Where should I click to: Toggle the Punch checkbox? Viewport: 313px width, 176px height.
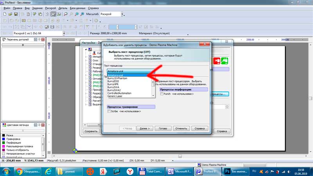pos(162,94)
